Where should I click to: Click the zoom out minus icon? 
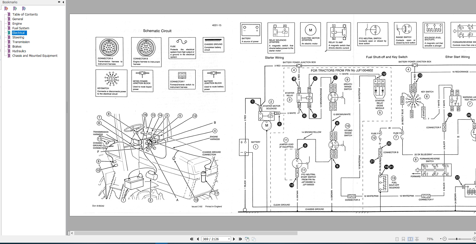[x=444, y=239]
